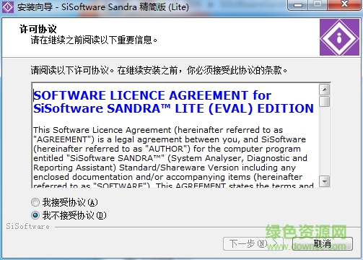Click the line 'enclosed documentation and/or accompanying items'
Image resolution: width=363 pixels, height=260 pixels.
pos(167,177)
